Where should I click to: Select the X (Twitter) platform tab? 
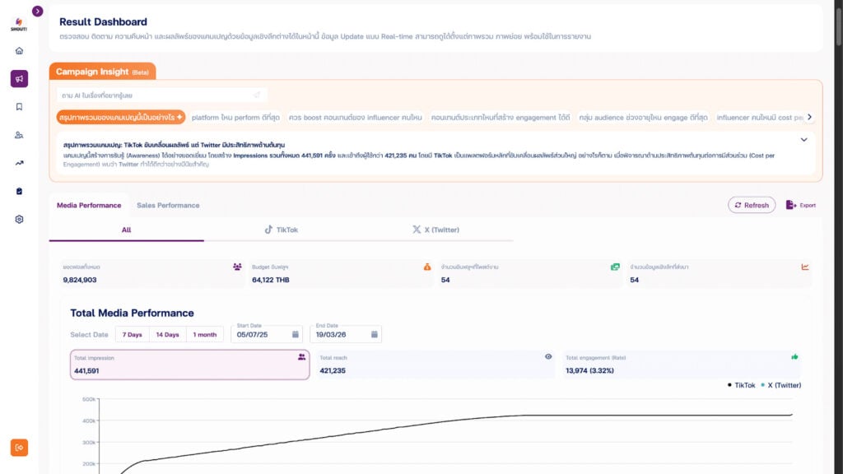(x=436, y=230)
